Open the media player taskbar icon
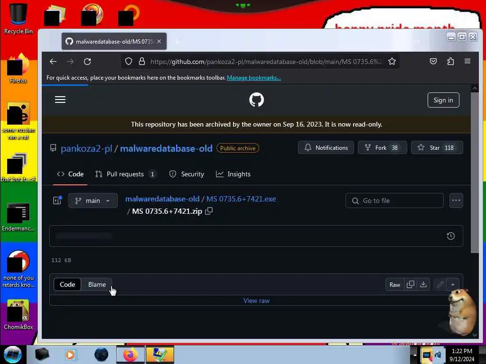Image resolution: width=486 pixels, height=364 pixels. pyautogui.click(x=70, y=355)
